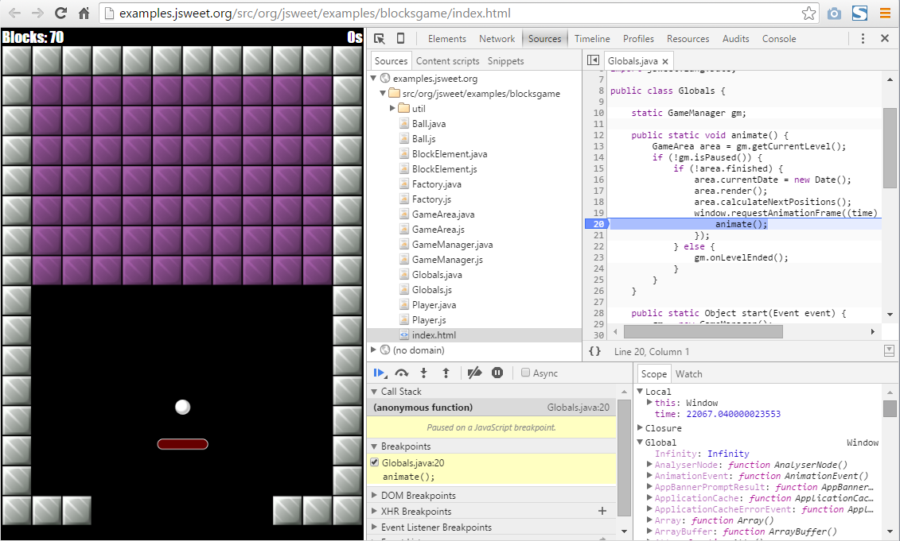Screen dimensions: 900x541
Task: Collapse the Local scope section
Action: (x=641, y=391)
